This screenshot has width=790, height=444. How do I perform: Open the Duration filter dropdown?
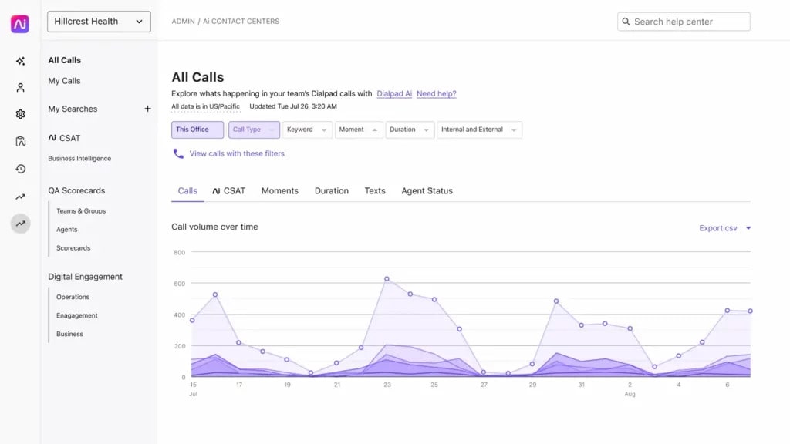(410, 129)
